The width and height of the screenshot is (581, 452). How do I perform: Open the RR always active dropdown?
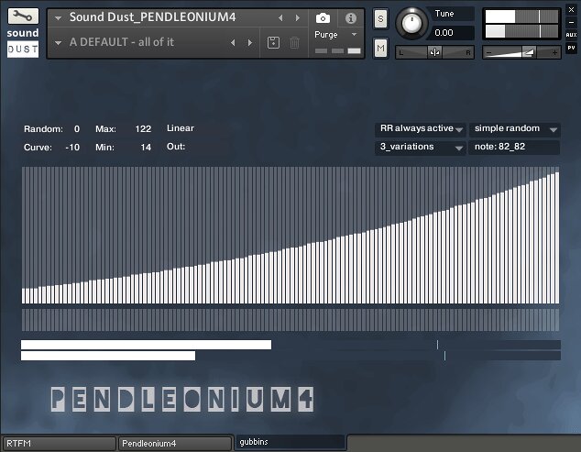click(421, 128)
